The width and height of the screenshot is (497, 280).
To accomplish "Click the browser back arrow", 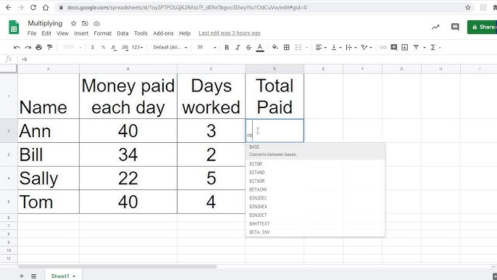I will pyautogui.click(x=9, y=7).
